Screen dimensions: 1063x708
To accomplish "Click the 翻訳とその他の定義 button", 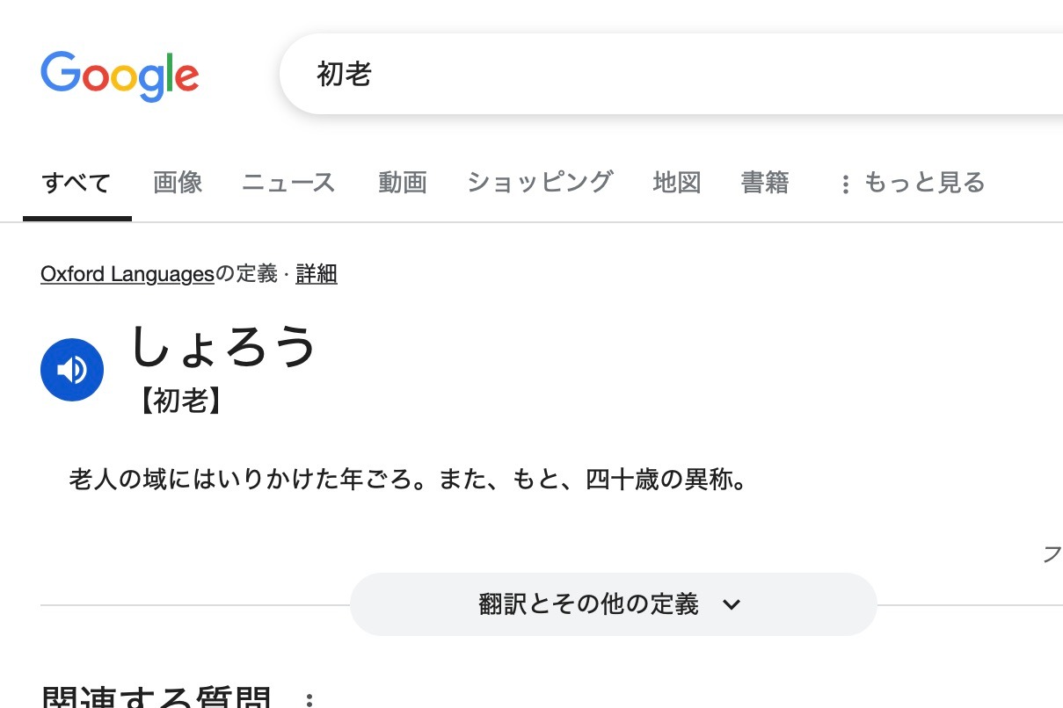I will tap(614, 604).
